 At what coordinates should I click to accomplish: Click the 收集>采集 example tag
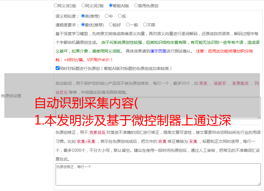pyautogui.click(x=86, y=142)
